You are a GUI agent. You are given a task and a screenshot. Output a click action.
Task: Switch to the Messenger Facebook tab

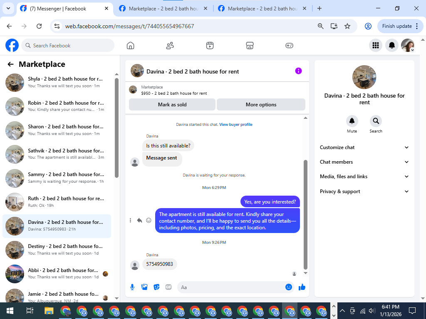(x=65, y=9)
